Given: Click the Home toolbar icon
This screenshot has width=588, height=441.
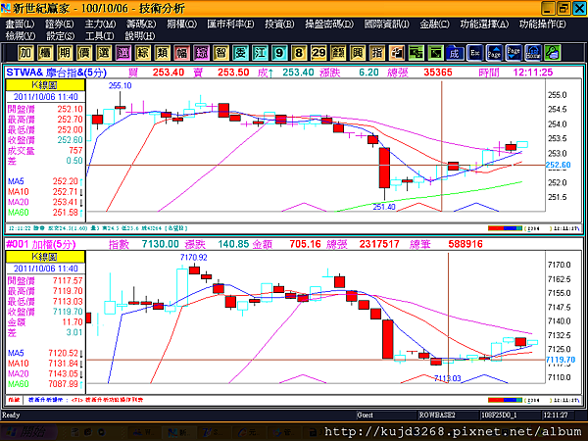Looking at the screenshot, I should click(x=533, y=53).
